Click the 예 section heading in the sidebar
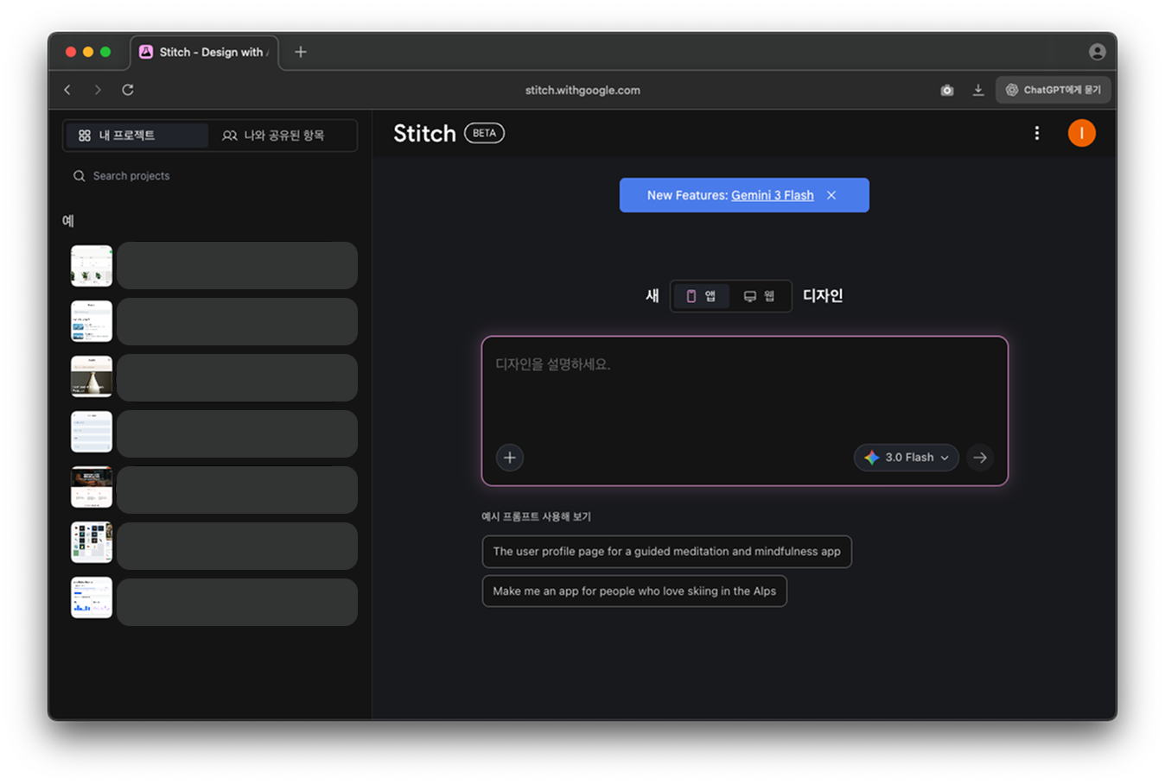 click(x=68, y=221)
